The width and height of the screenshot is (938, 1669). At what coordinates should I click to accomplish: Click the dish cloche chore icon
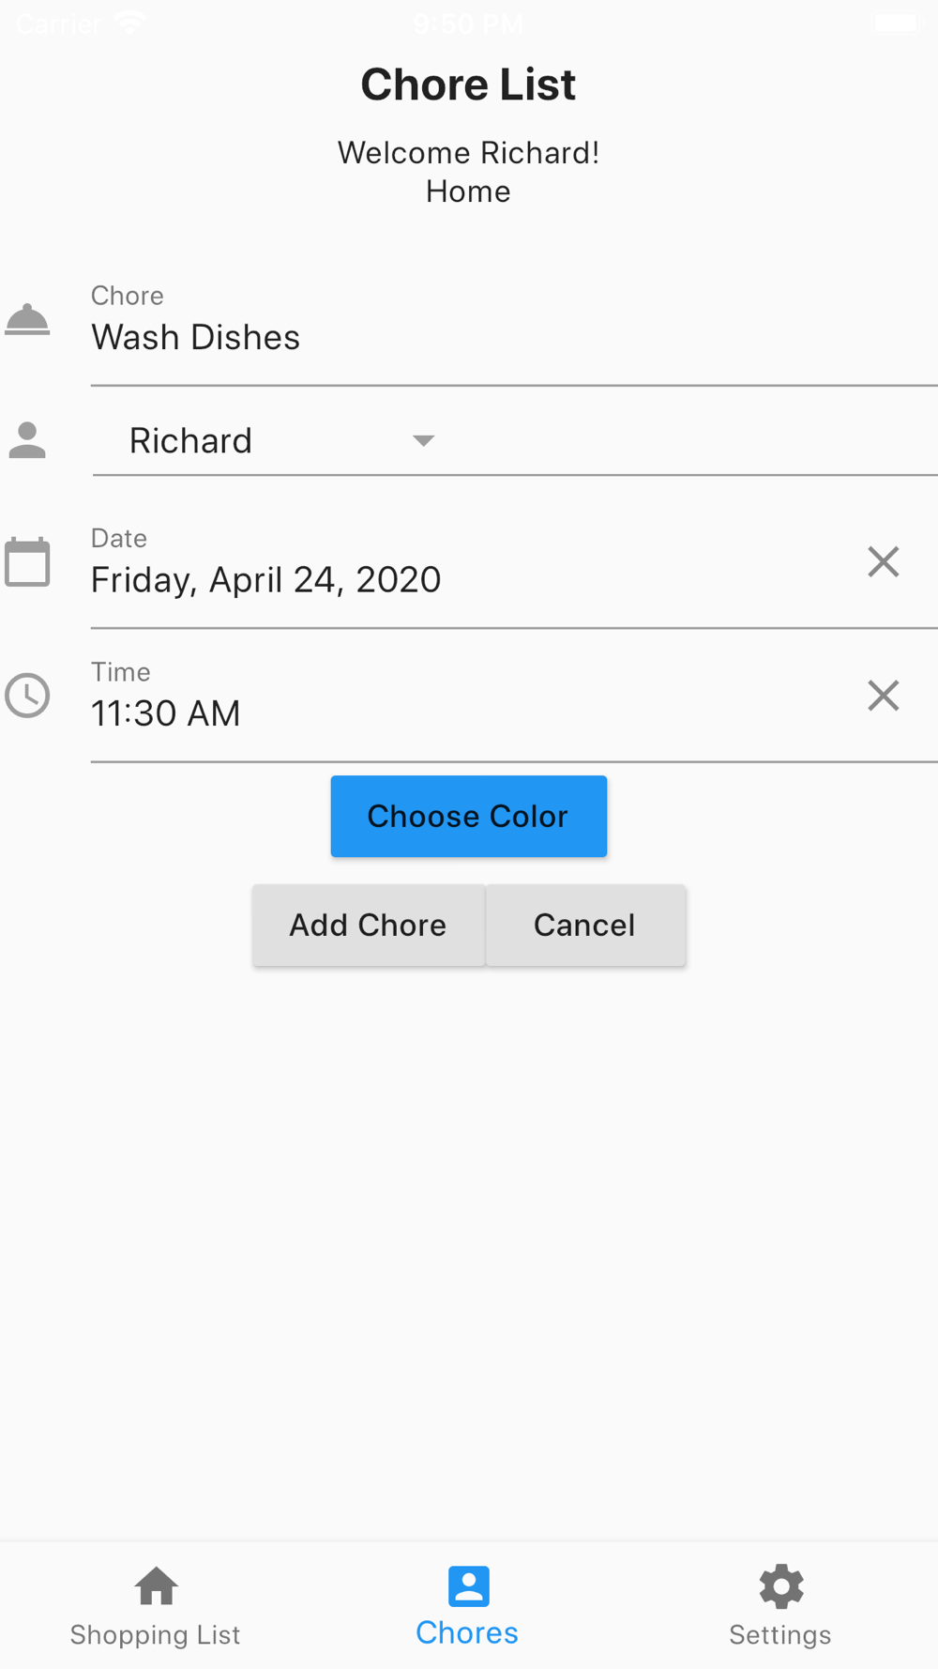click(x=27, y=320)
